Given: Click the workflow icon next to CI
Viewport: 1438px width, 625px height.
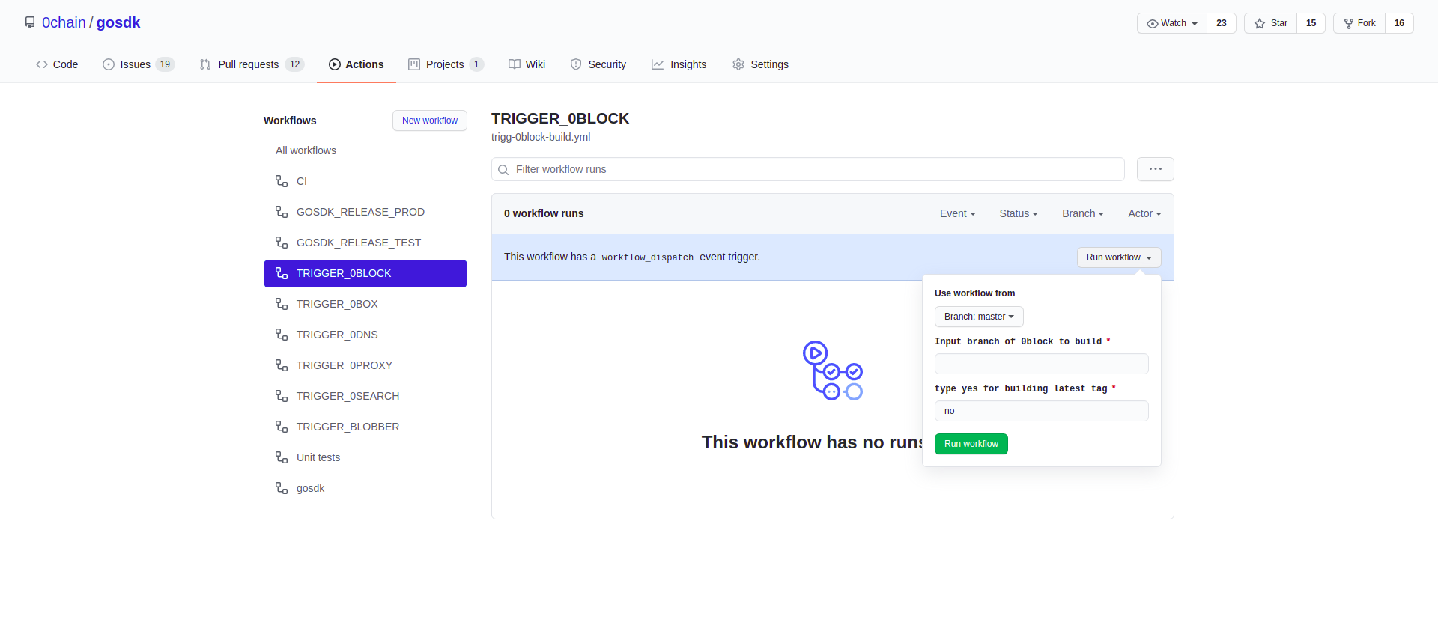Looking at the screenshot, I should pos(282,181).
